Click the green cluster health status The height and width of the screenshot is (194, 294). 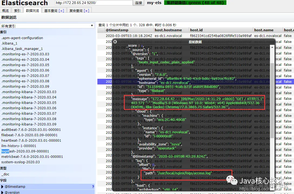pos(195,3)
